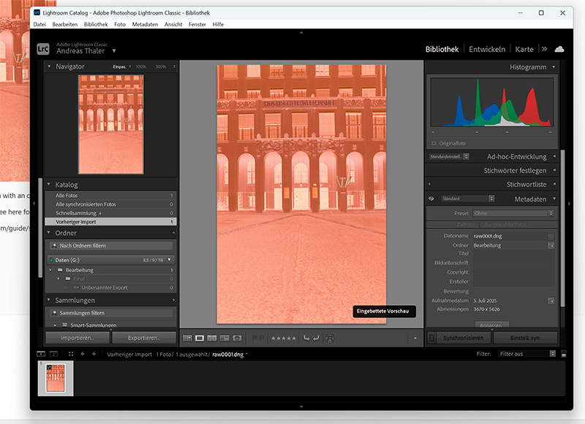Click the Synchronisieren button
Screen dimensions: 585x424
[464, 338]
